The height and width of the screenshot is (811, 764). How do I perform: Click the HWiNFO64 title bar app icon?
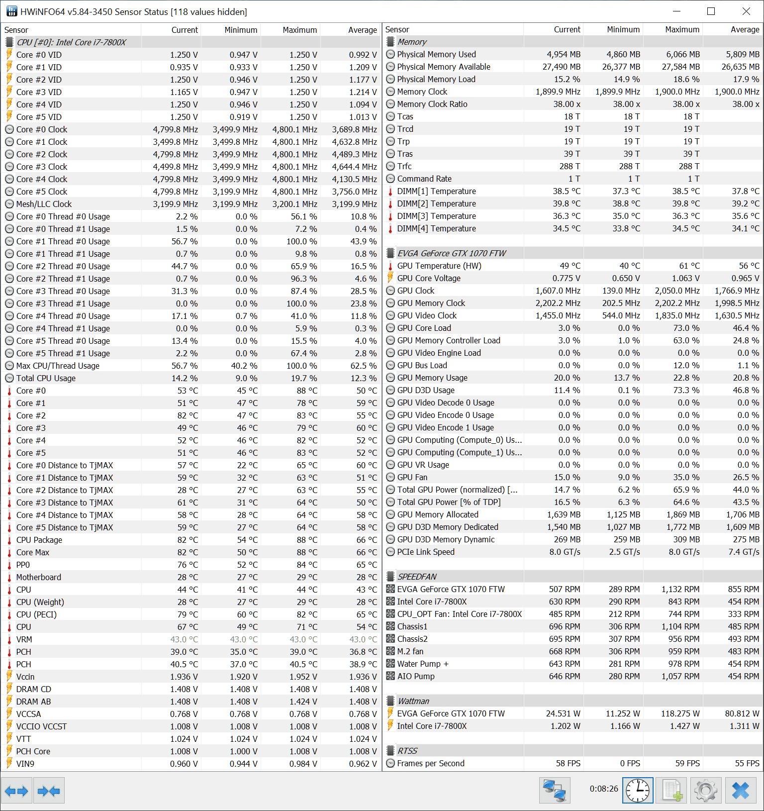pyautogui.click(x=11, y=11)
